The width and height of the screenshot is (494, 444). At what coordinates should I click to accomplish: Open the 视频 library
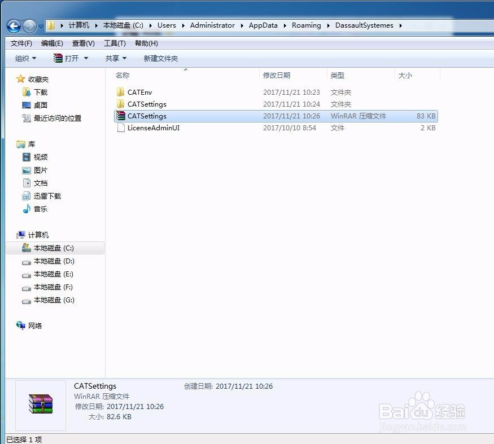click(x=41, y=157)
